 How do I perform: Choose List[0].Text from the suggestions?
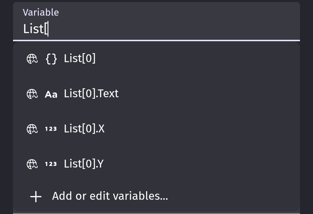click(x=156, y=94)
